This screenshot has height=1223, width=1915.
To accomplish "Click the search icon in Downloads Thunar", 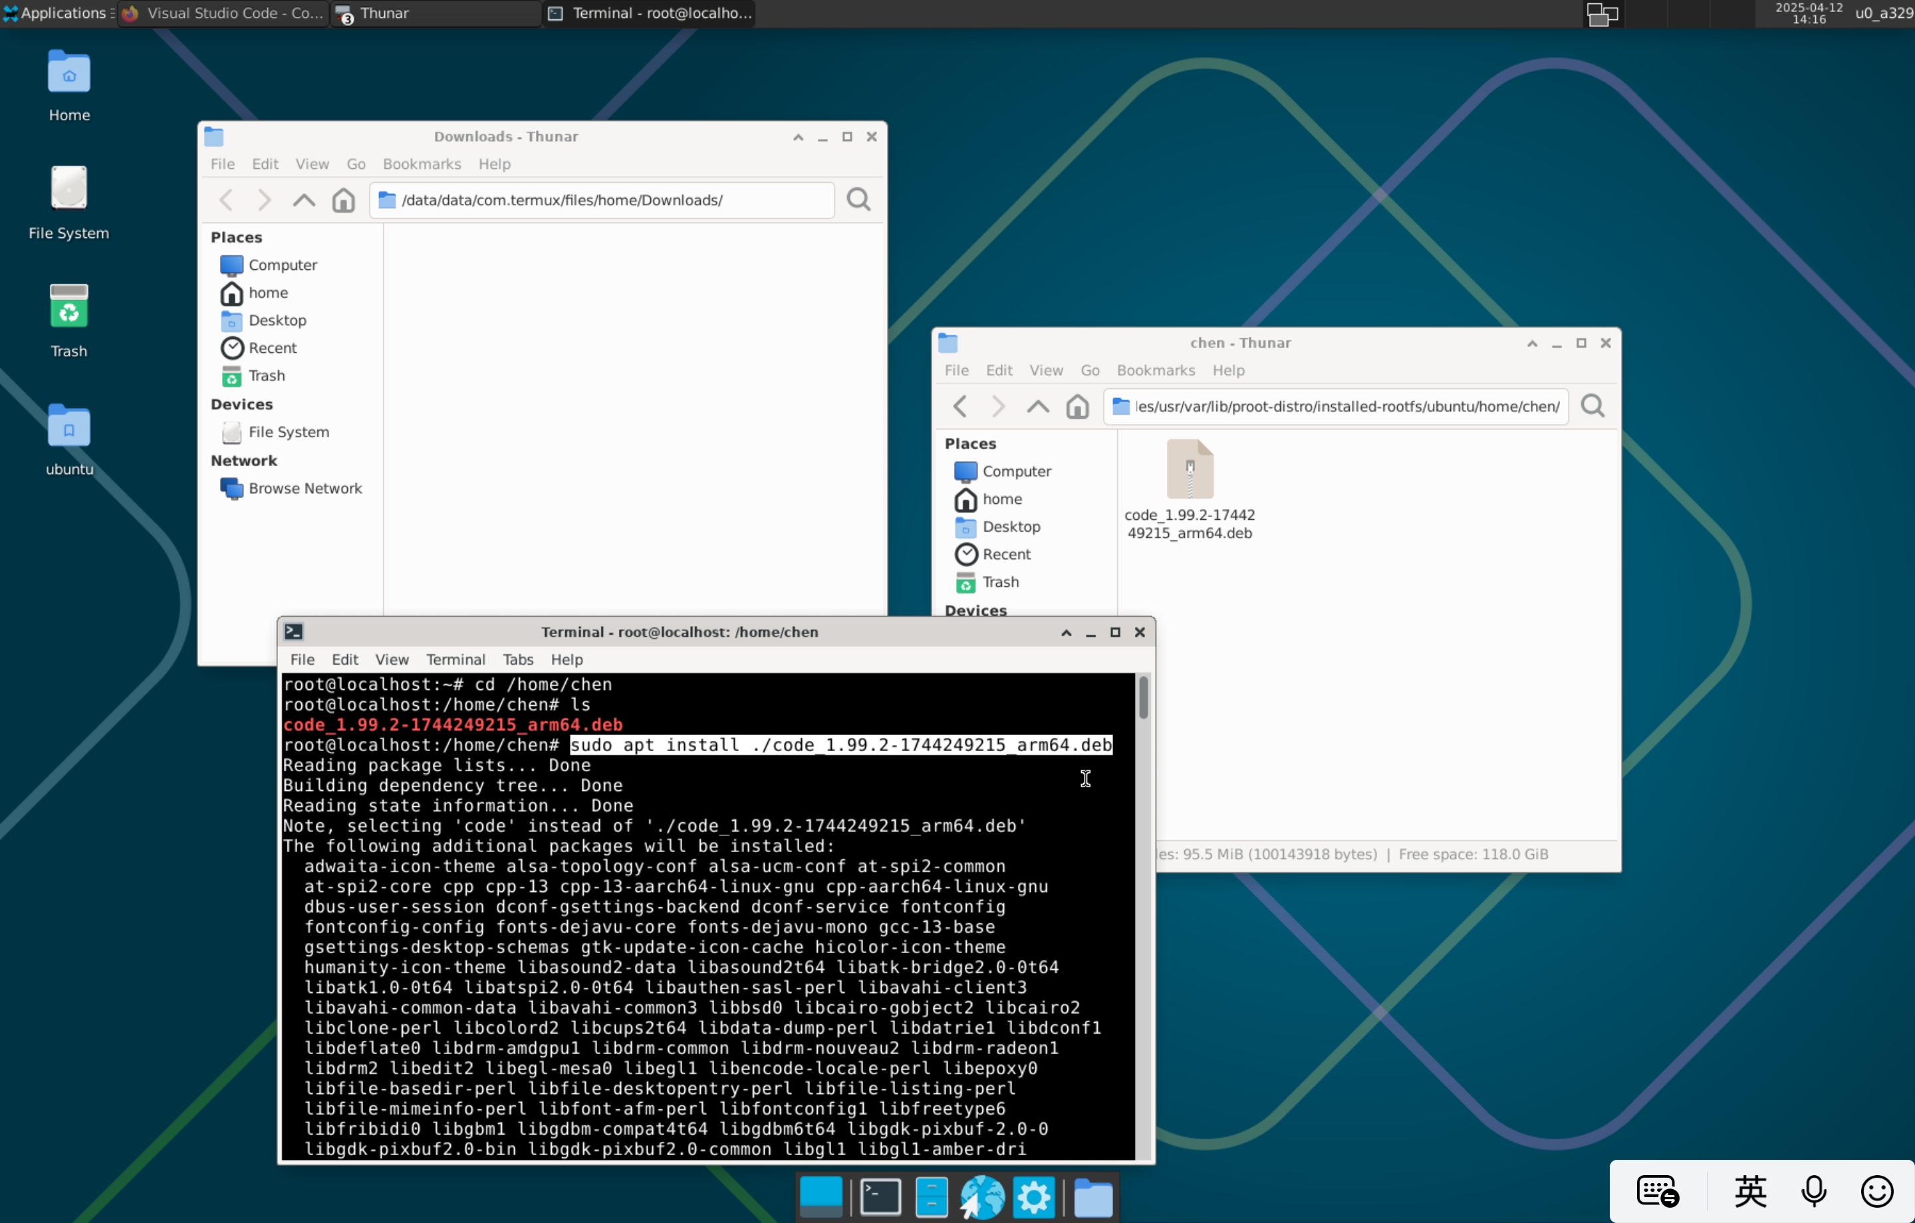I will (x=858, y=199).
